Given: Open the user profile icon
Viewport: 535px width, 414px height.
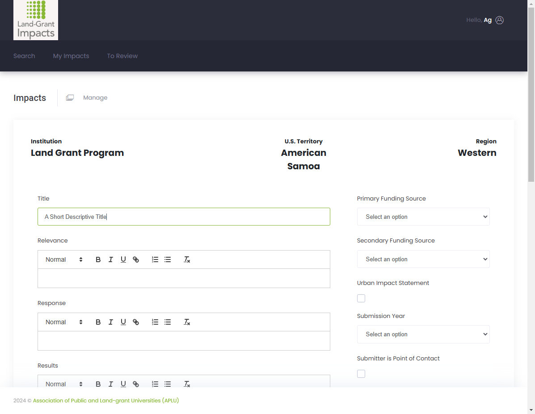Looking at the screenshot, I should pos(500,20).
